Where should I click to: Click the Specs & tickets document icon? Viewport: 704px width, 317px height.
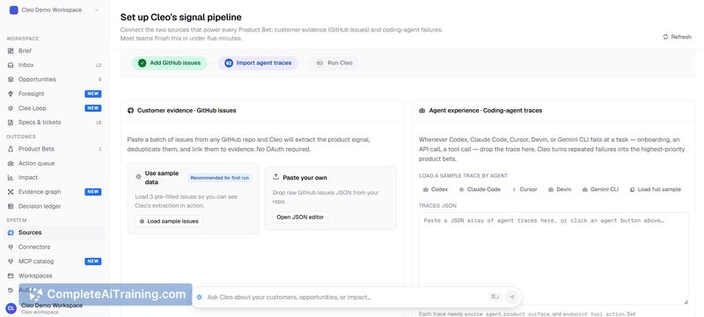coord(11,122)
